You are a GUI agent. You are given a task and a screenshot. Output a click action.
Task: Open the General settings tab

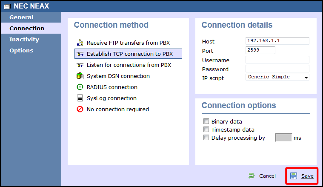pos(21,17)
